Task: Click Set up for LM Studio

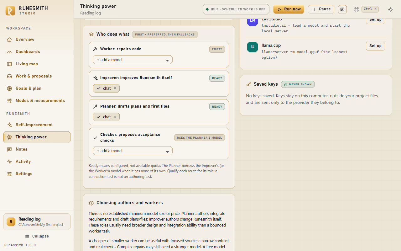Action: pos(375,21)
